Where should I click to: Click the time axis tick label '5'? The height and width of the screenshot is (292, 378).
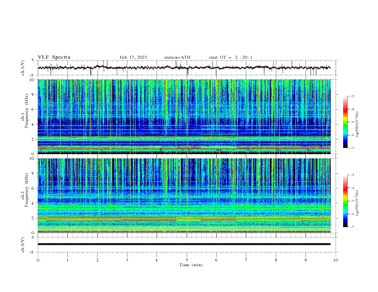(x=187, y=260)
